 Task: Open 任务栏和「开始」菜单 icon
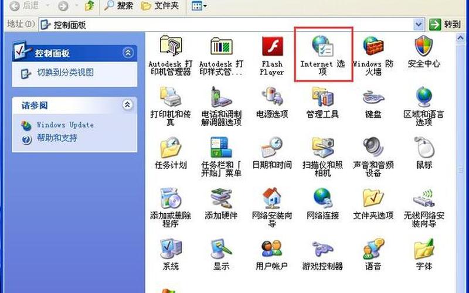(x=222, y=148)
